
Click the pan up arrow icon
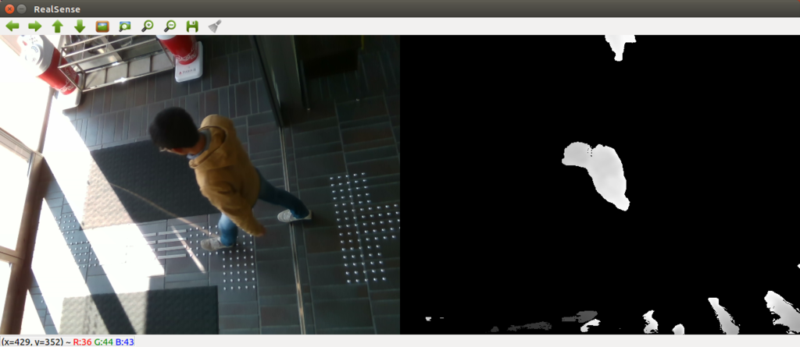point(58,27)
